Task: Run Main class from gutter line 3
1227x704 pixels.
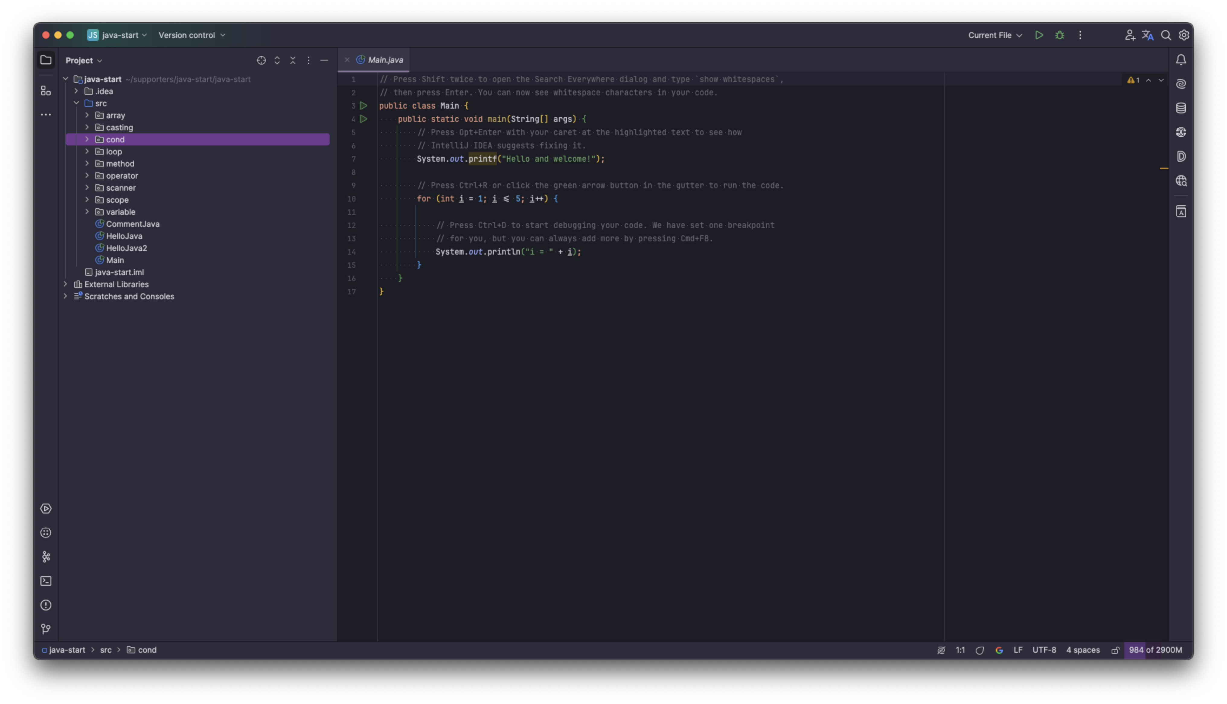Action: [363, 105]
